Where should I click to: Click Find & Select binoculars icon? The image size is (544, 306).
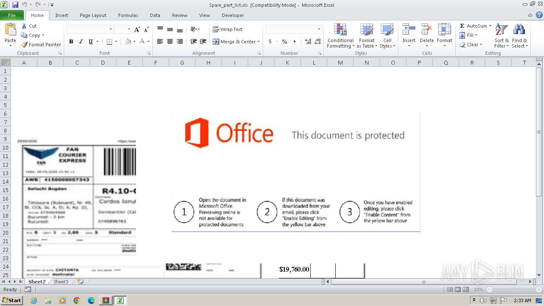[519, 30]
